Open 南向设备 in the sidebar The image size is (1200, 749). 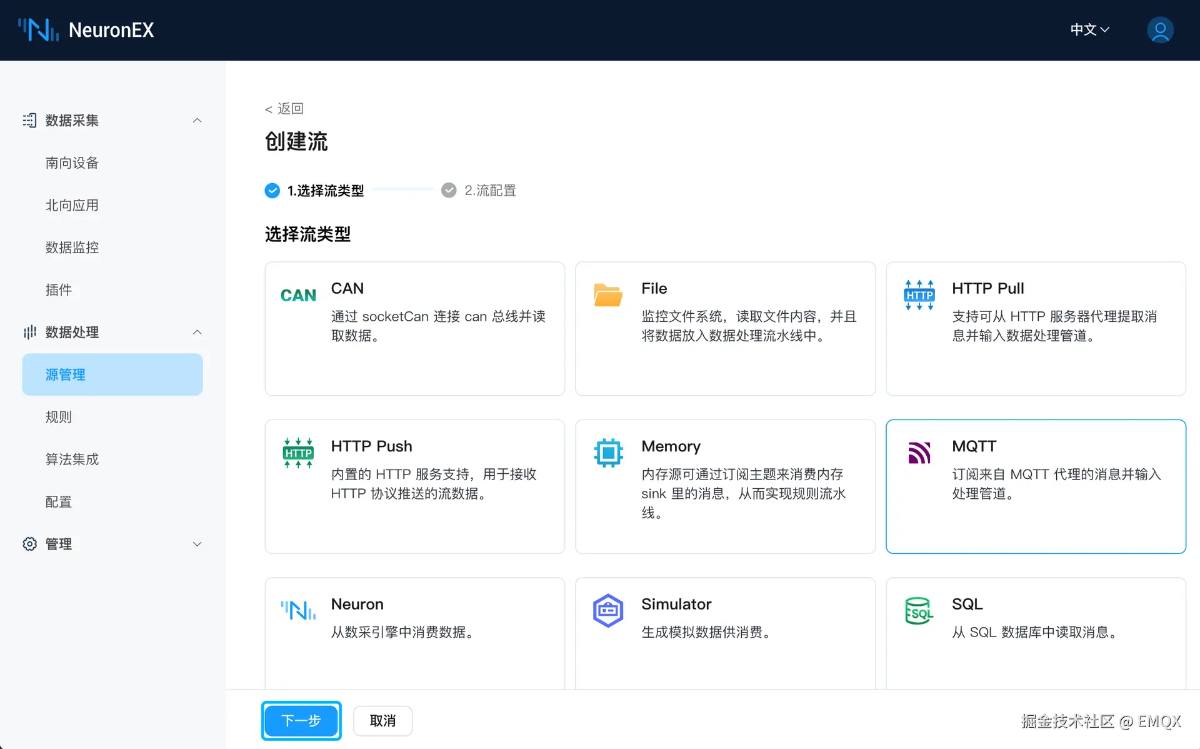click(x=72, y=163)
